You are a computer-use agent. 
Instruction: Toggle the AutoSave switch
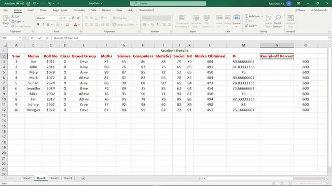point(20,4)
